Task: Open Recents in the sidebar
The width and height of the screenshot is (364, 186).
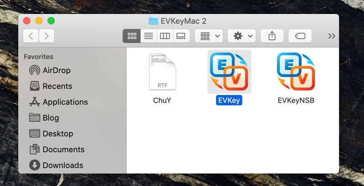Action: (51, 86)
